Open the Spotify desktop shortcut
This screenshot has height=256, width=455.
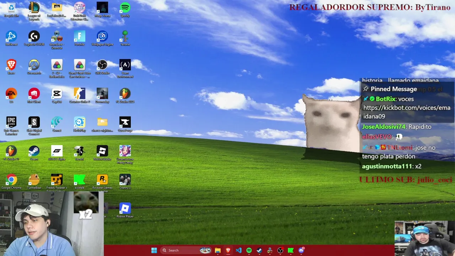125,10
